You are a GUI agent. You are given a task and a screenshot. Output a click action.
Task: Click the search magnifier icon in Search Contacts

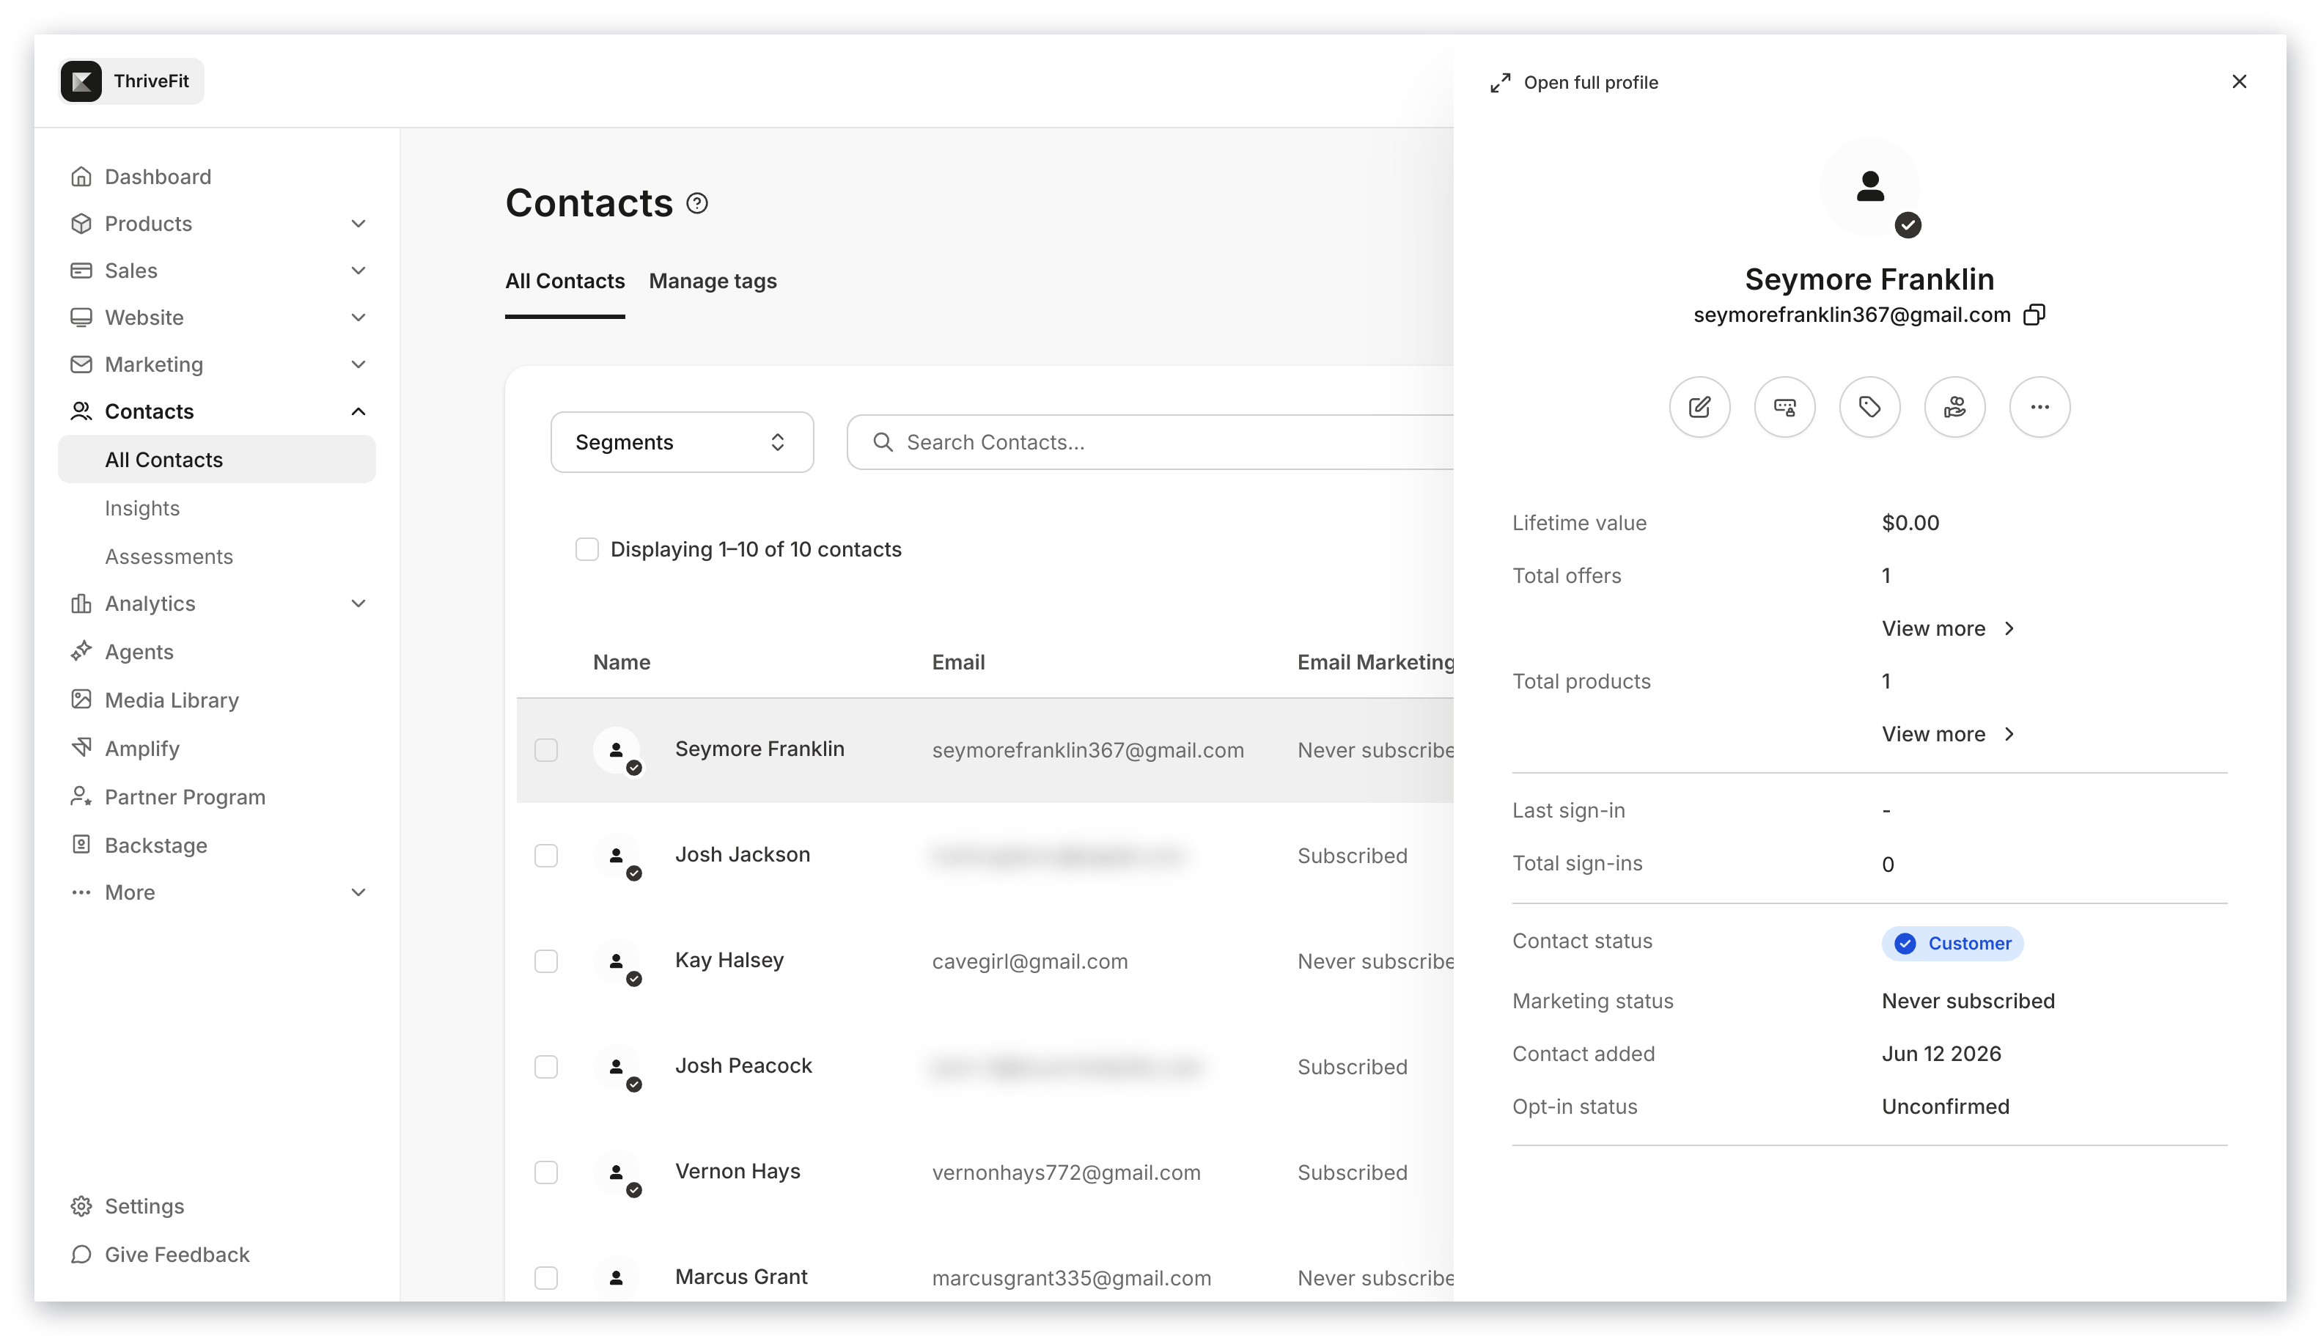coord(883,442)
